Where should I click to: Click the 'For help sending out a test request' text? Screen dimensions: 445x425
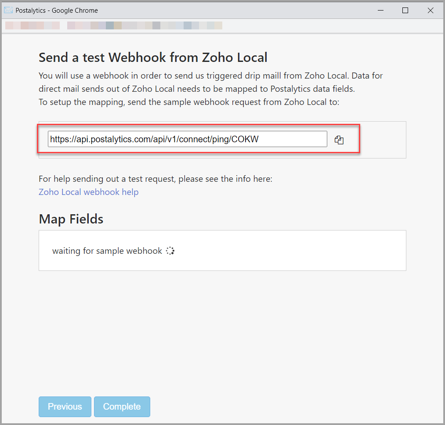pos(156,179)
